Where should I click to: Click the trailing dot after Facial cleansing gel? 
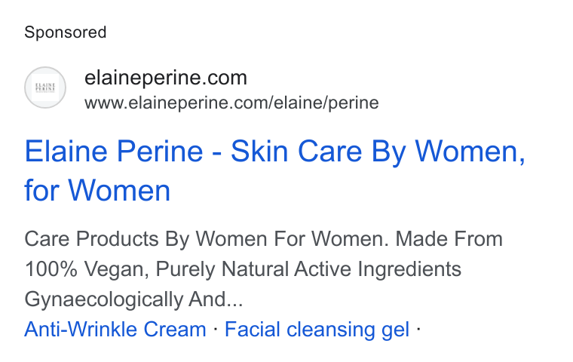click(418, 329)
